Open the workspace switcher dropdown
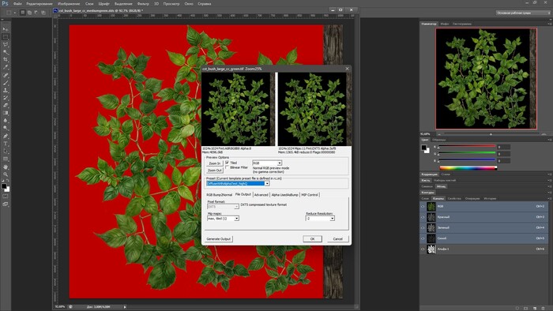 coord(523,13)
